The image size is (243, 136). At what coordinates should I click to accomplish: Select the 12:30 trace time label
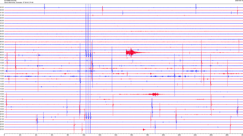[2, 74]
